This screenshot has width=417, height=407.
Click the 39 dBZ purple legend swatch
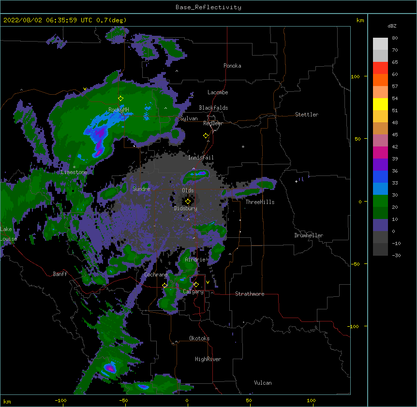380,165
